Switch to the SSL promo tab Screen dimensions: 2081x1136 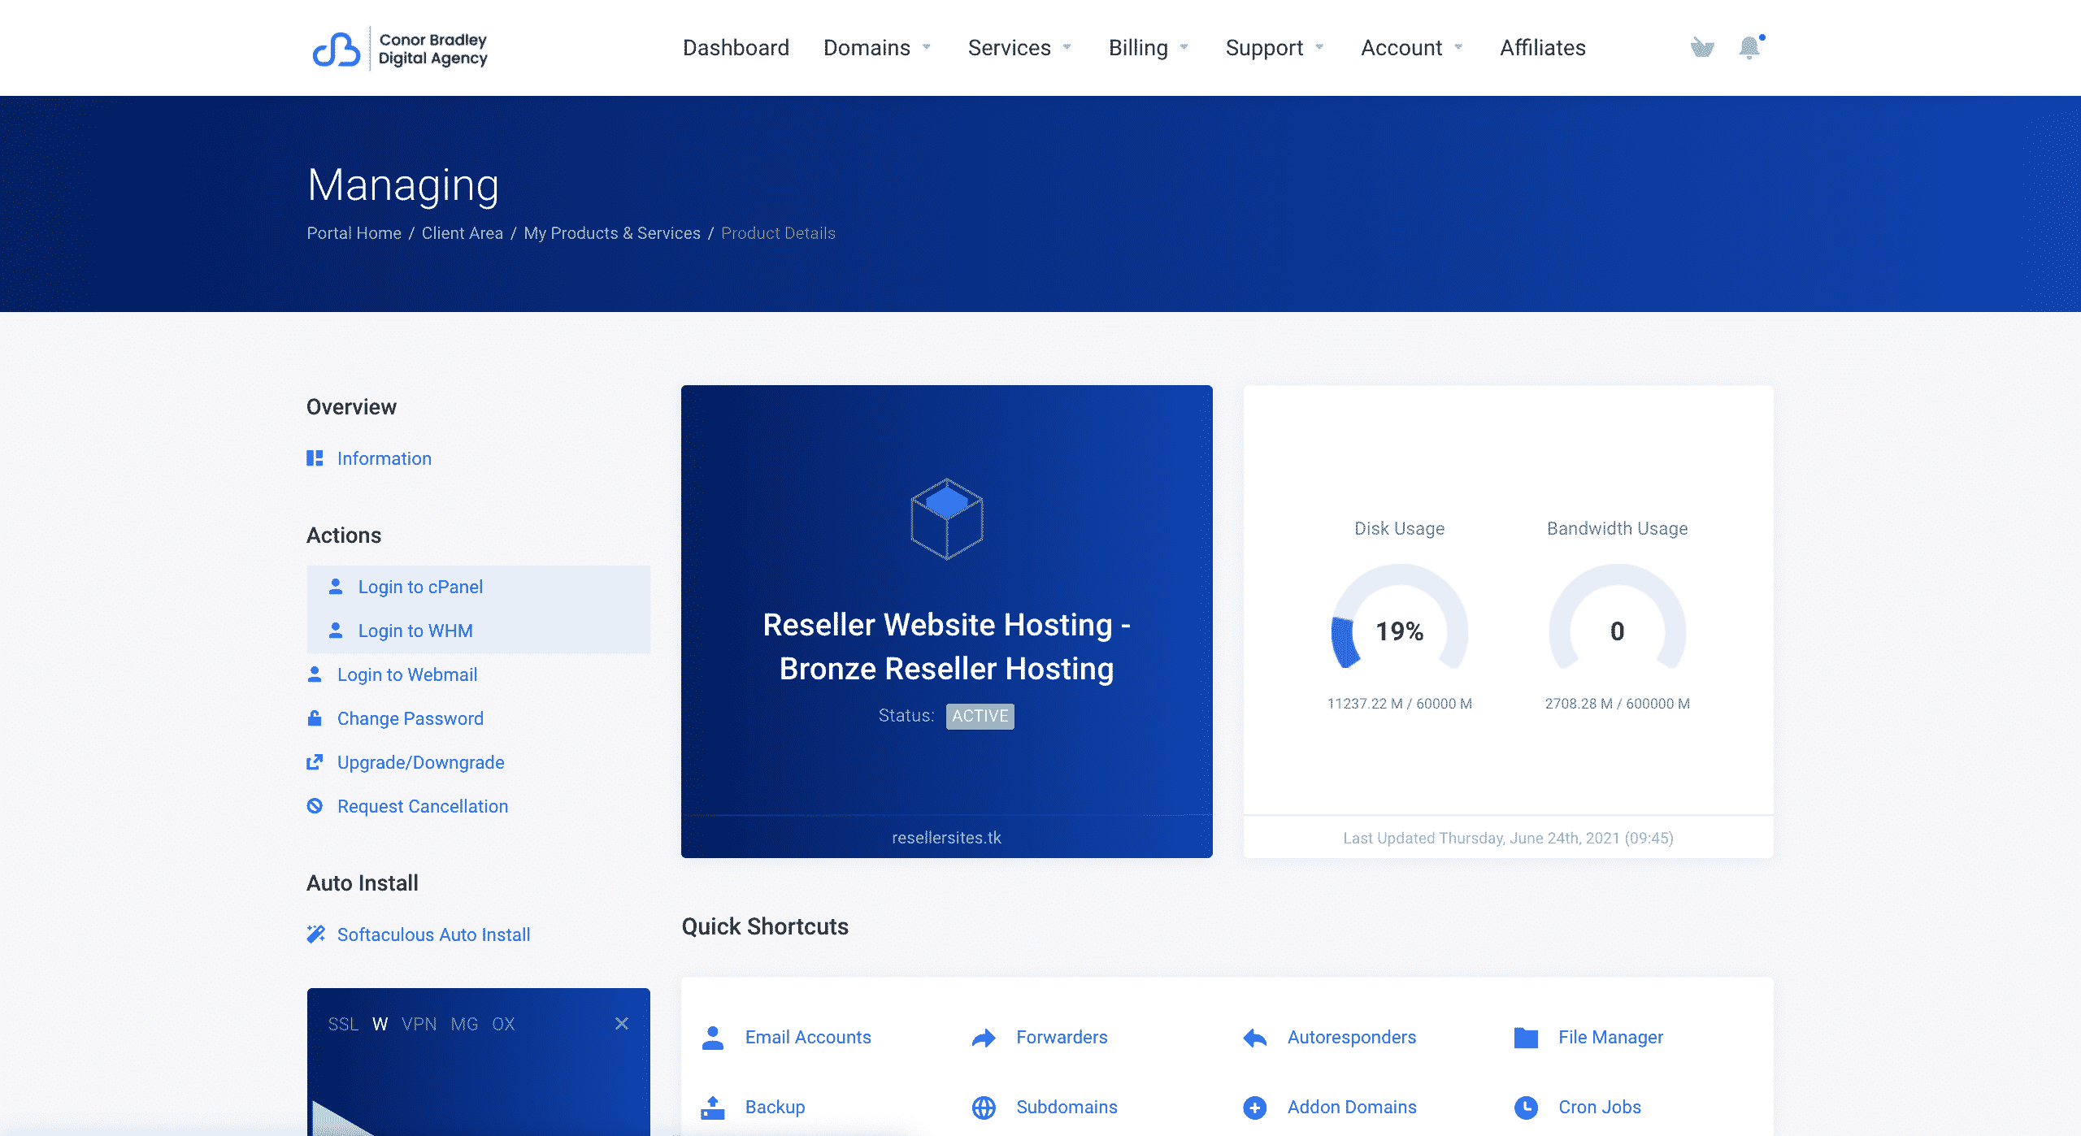(343, 1024)
